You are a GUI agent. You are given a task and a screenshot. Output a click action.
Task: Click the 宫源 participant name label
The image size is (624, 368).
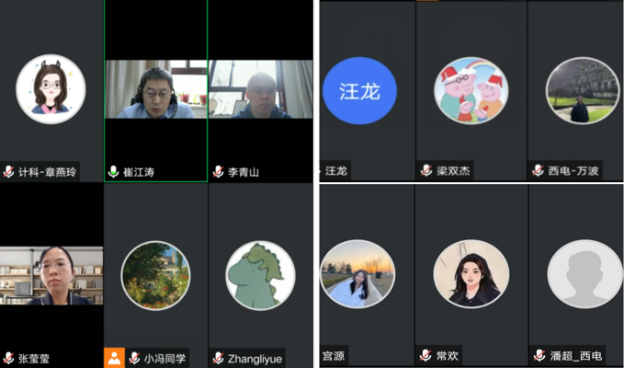(x=334, y=355)
